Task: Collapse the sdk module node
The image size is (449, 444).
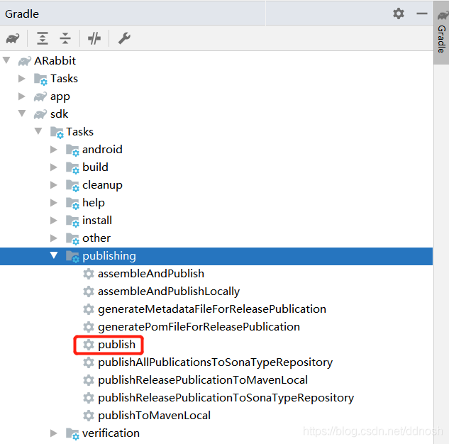Action: [x=22, y=113]
